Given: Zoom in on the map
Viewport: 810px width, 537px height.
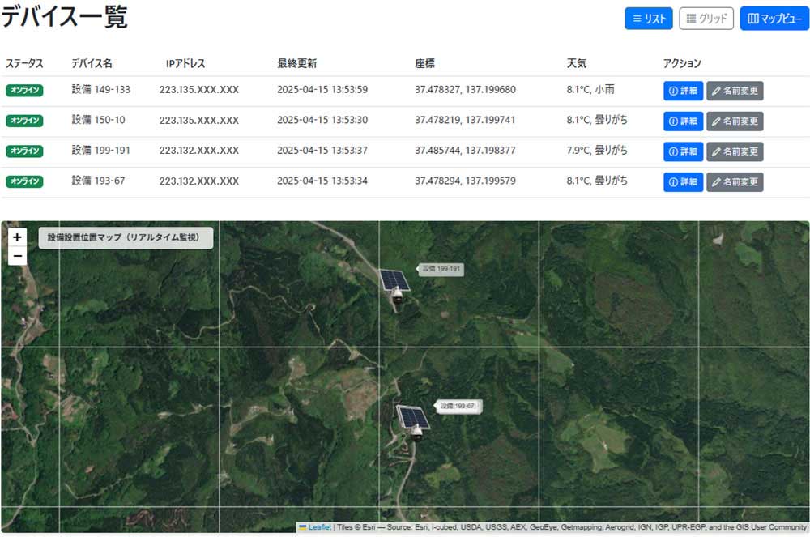Looking at the screenshot, I should [x=17, y=237].
